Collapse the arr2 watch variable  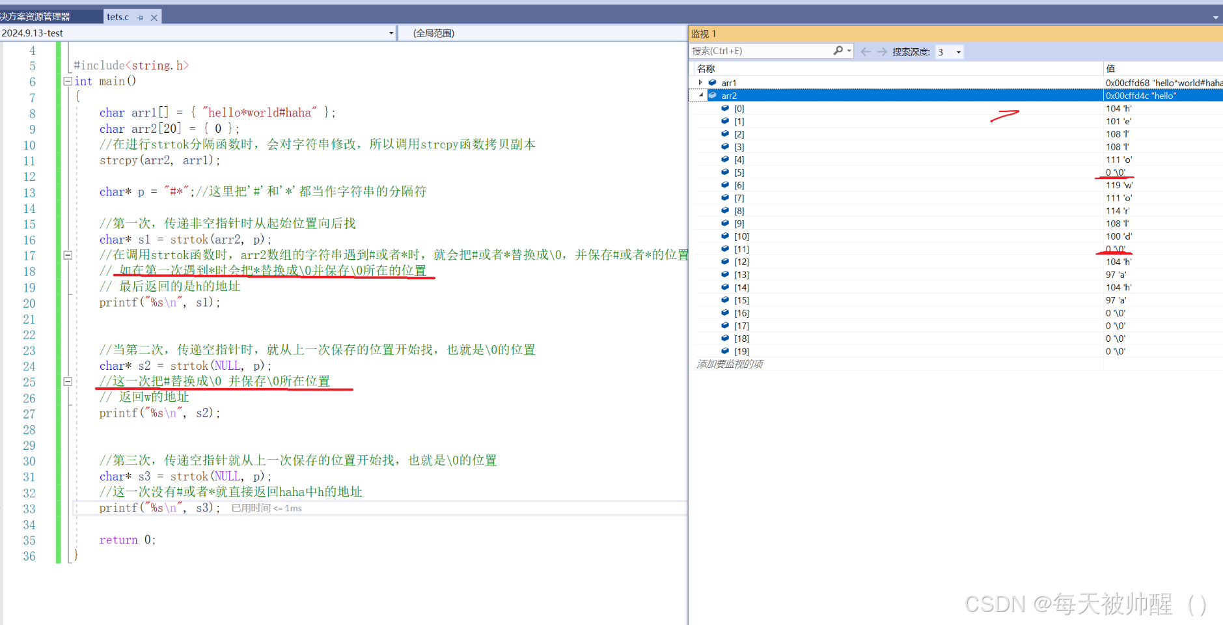701,96
